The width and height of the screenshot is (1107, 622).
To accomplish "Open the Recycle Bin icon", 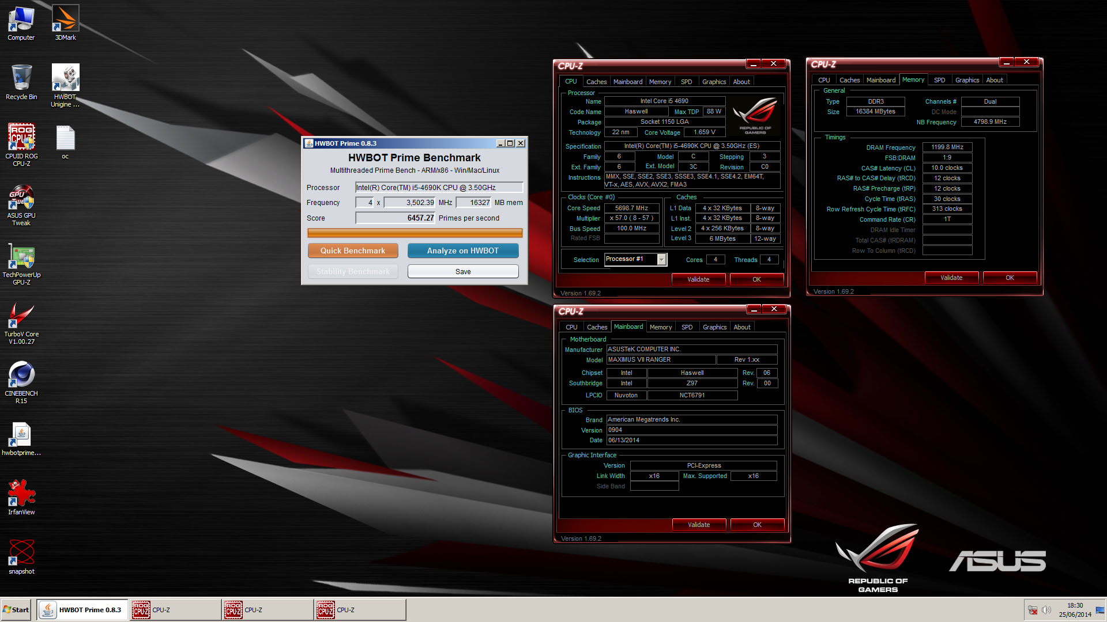I will 21,82.
